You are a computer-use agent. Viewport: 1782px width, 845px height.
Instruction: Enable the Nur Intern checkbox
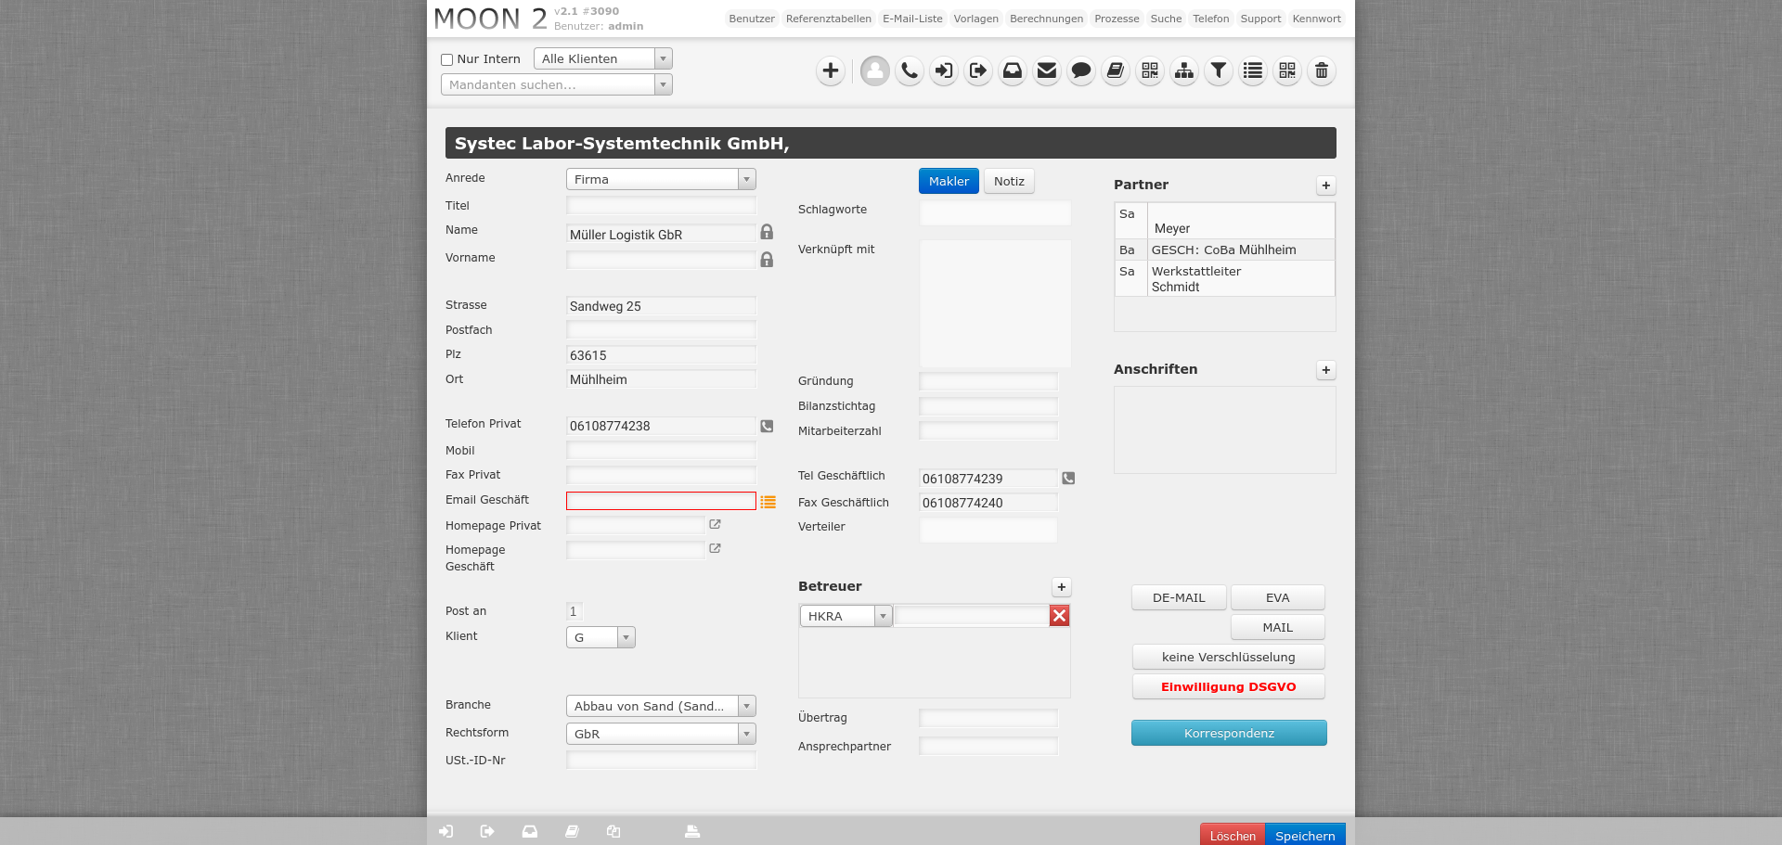(446, 59)
